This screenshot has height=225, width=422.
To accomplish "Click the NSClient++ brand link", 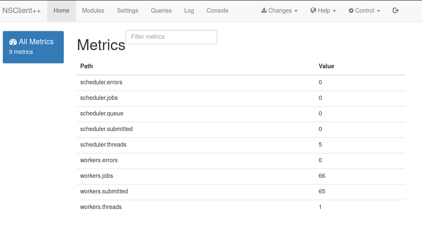I will (x=22, y=11).
